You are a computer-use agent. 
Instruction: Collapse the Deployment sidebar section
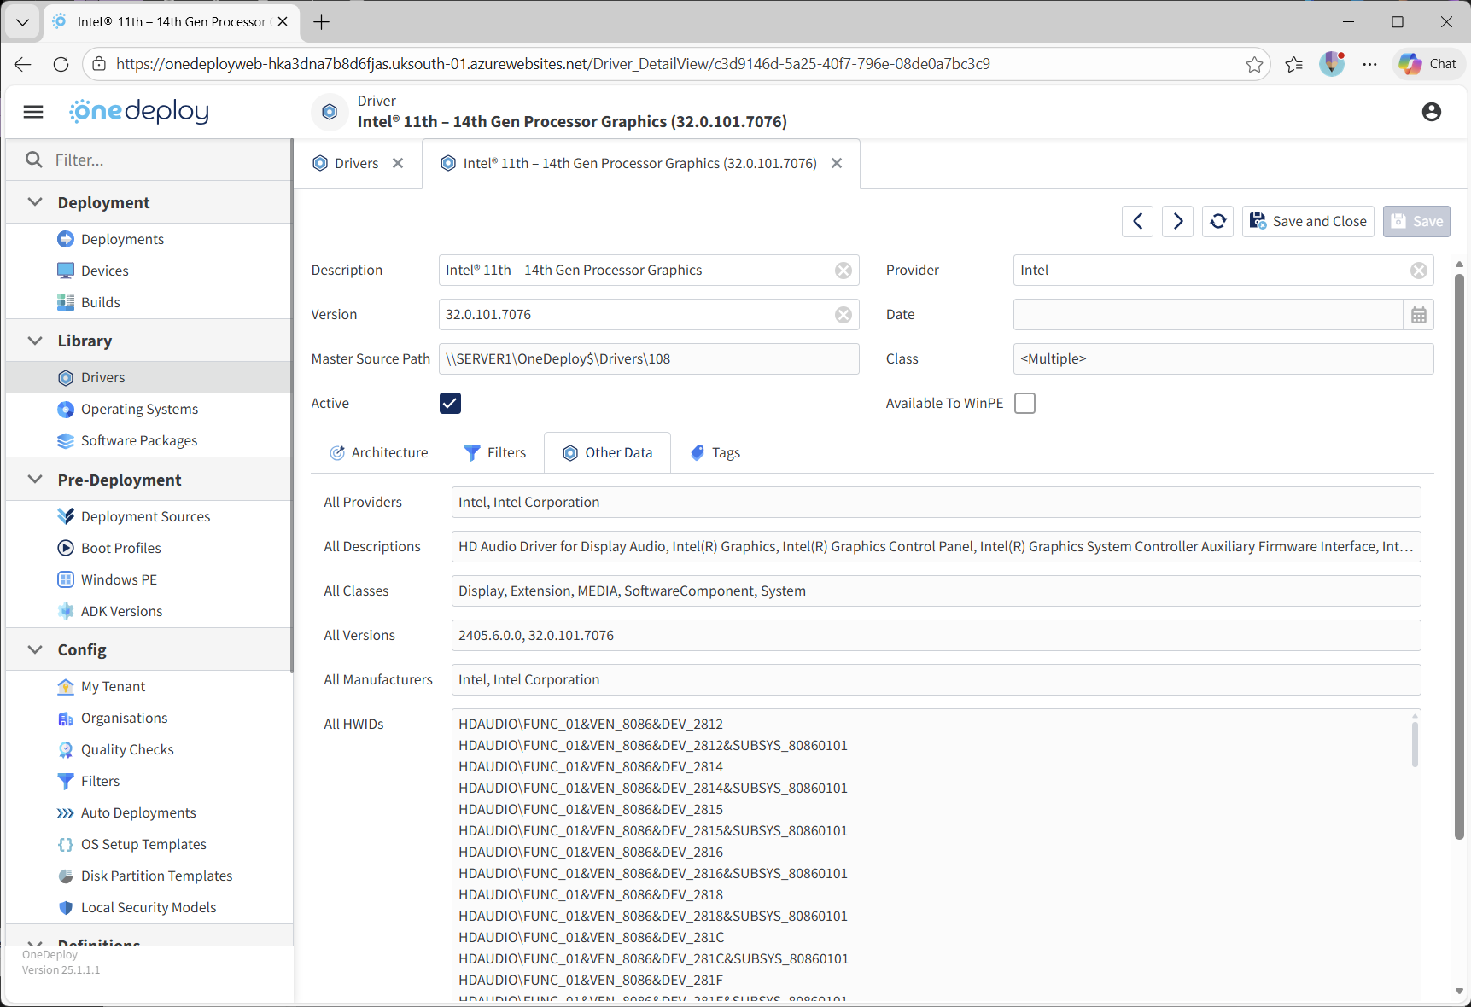[35, 202]
